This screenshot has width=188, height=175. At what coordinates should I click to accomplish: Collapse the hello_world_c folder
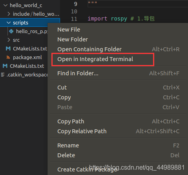pyautogui.click(x=5, y=6)
